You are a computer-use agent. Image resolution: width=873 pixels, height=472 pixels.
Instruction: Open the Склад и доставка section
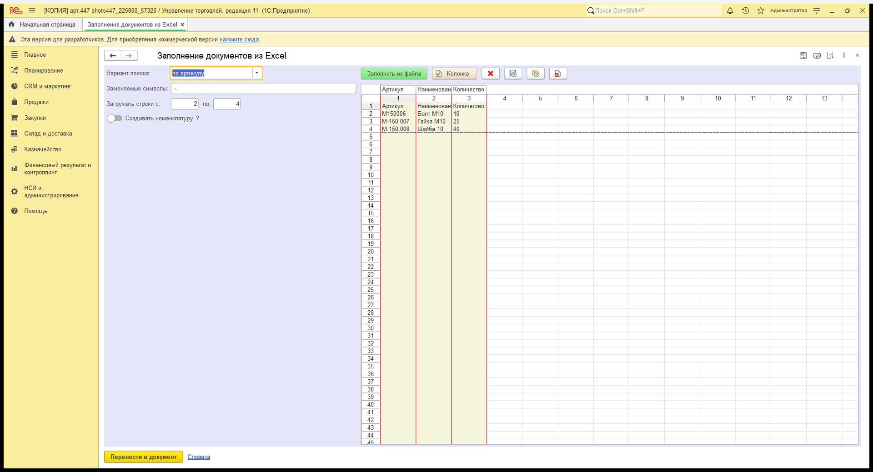coord(48,134)
